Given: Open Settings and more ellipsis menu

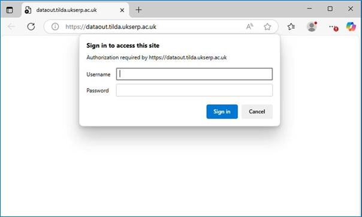Looking at the screenshot, I should click(x=333, y=27).
